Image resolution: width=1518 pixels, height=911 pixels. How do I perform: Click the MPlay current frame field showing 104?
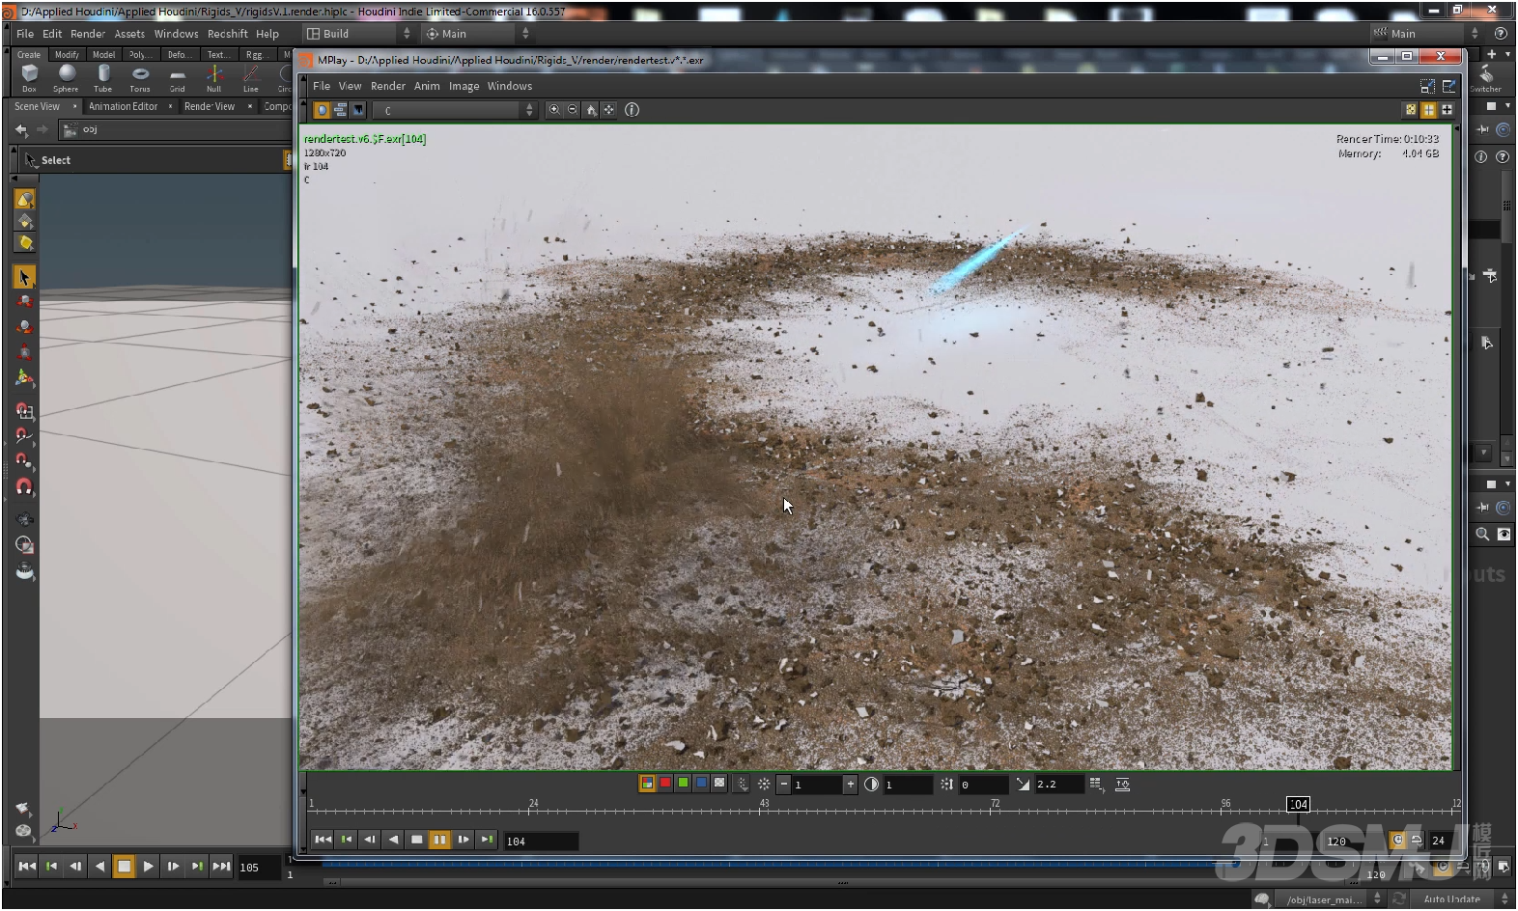point(541,842)
